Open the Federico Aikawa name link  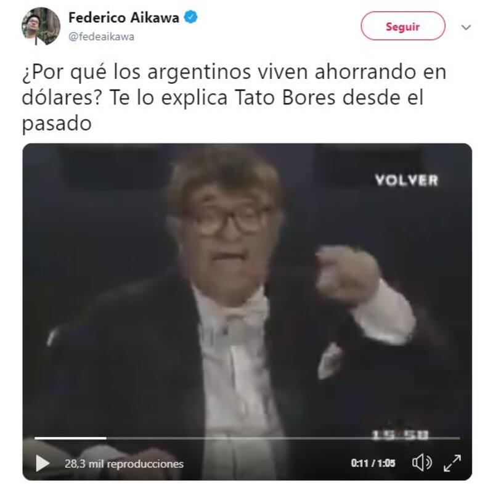[123, 17]
